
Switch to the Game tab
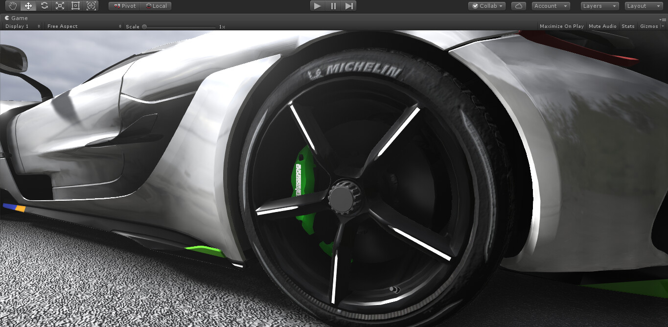point(16,18)
